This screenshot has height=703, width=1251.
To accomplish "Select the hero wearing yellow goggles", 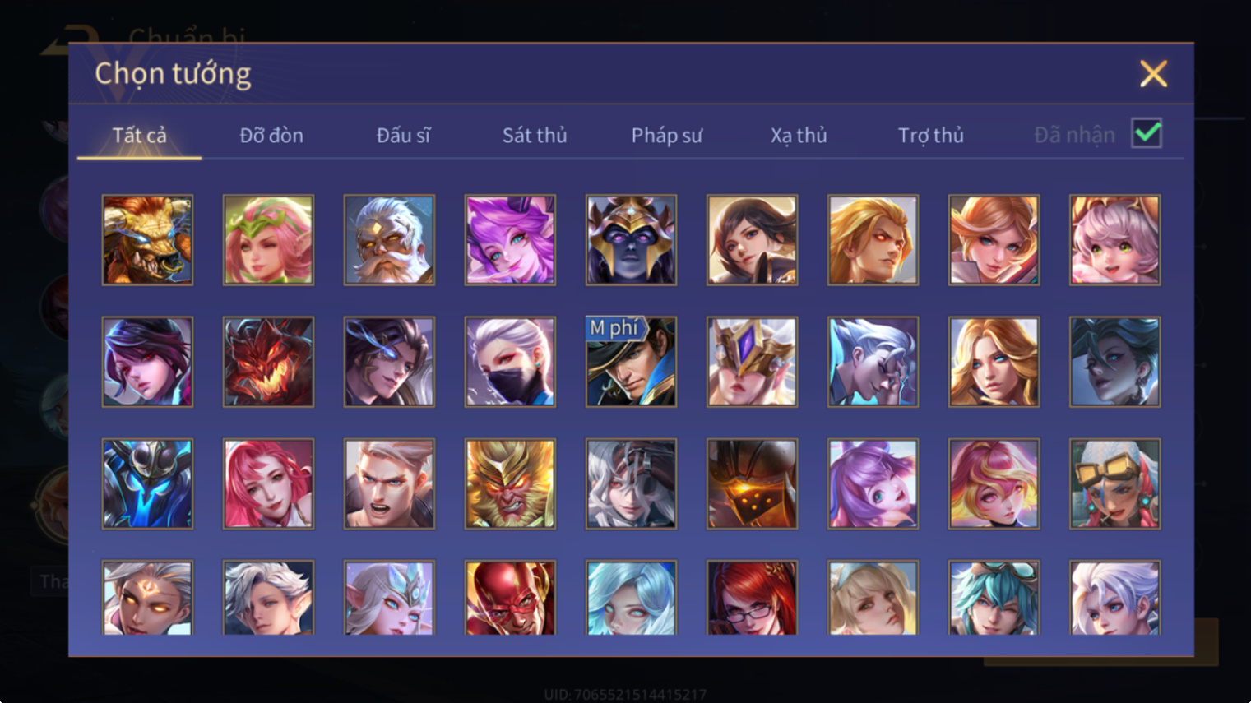I will pos(1114,483).
